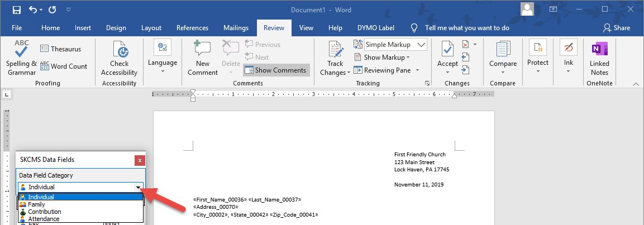This screenshot has height=225, width=644.
Task: Open the Delete comment dropdown
Action: click(231, 72)
